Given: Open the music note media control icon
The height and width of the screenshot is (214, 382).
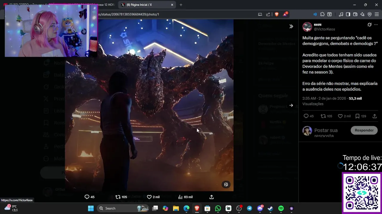Looking at the screenshot, I should coord(341,14).
